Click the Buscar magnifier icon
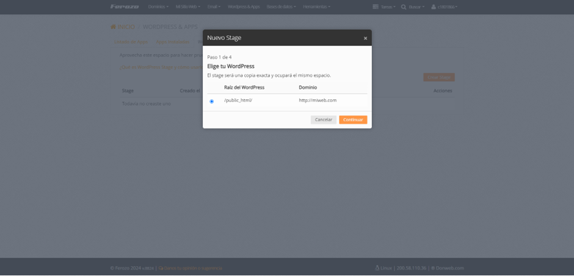The image size is (574, 276). 404,7
